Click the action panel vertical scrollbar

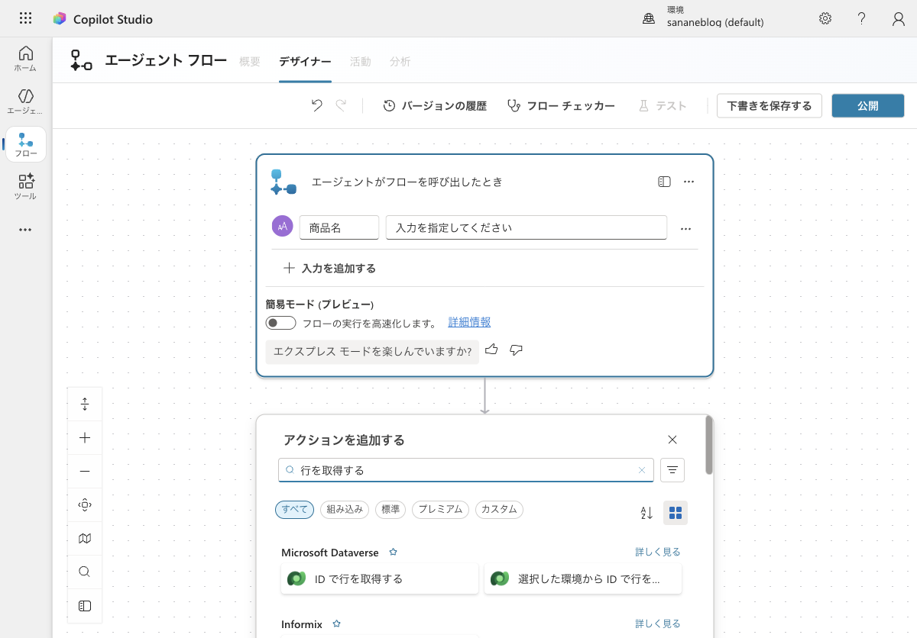[709, 446]
